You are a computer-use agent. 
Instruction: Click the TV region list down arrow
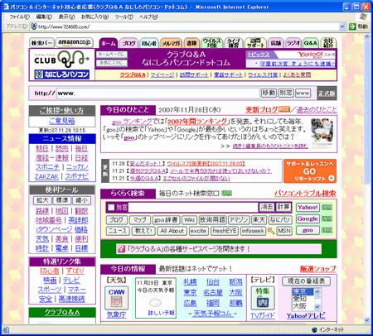pyautogui.click(x=317, y=306)
